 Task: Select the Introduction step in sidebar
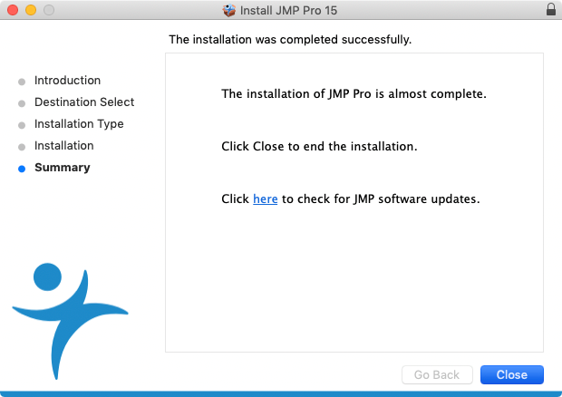pyautogui.click(x=67, y=81)
